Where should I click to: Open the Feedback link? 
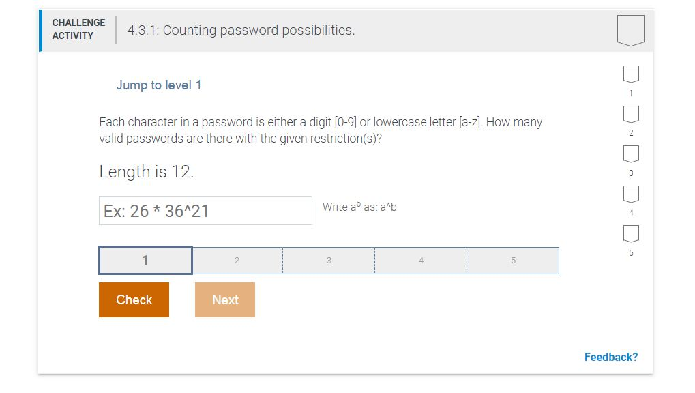point(610,357)
